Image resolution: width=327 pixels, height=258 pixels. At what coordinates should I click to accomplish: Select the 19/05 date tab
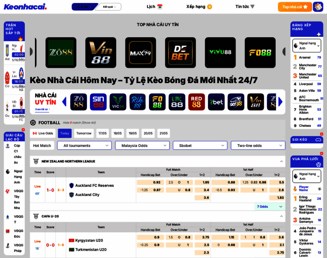[133, 133]
